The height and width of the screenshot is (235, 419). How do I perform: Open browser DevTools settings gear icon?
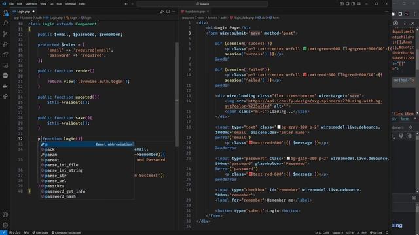tap(395, 23)
